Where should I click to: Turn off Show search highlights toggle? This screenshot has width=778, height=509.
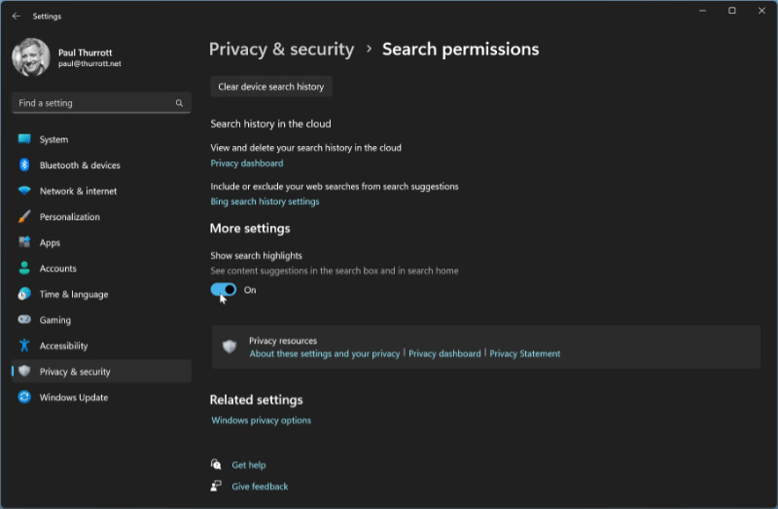[x=224, y=290]
